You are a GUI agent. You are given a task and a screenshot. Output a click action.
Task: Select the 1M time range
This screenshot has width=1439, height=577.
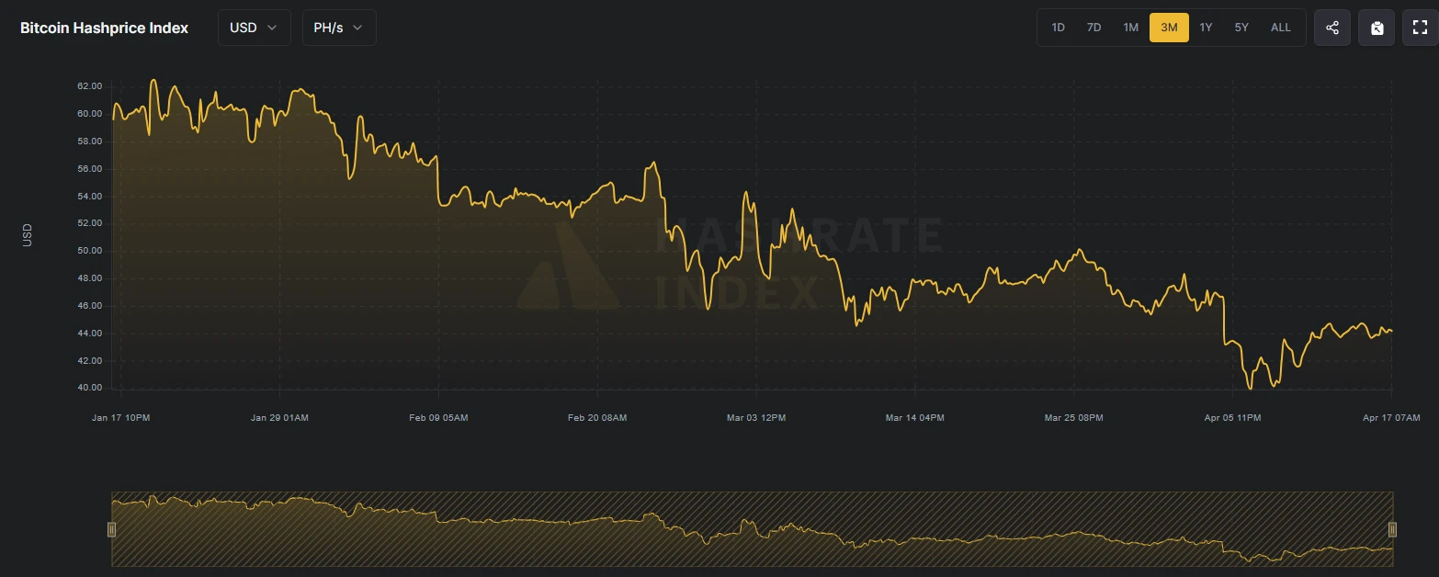click(1130, 28)
